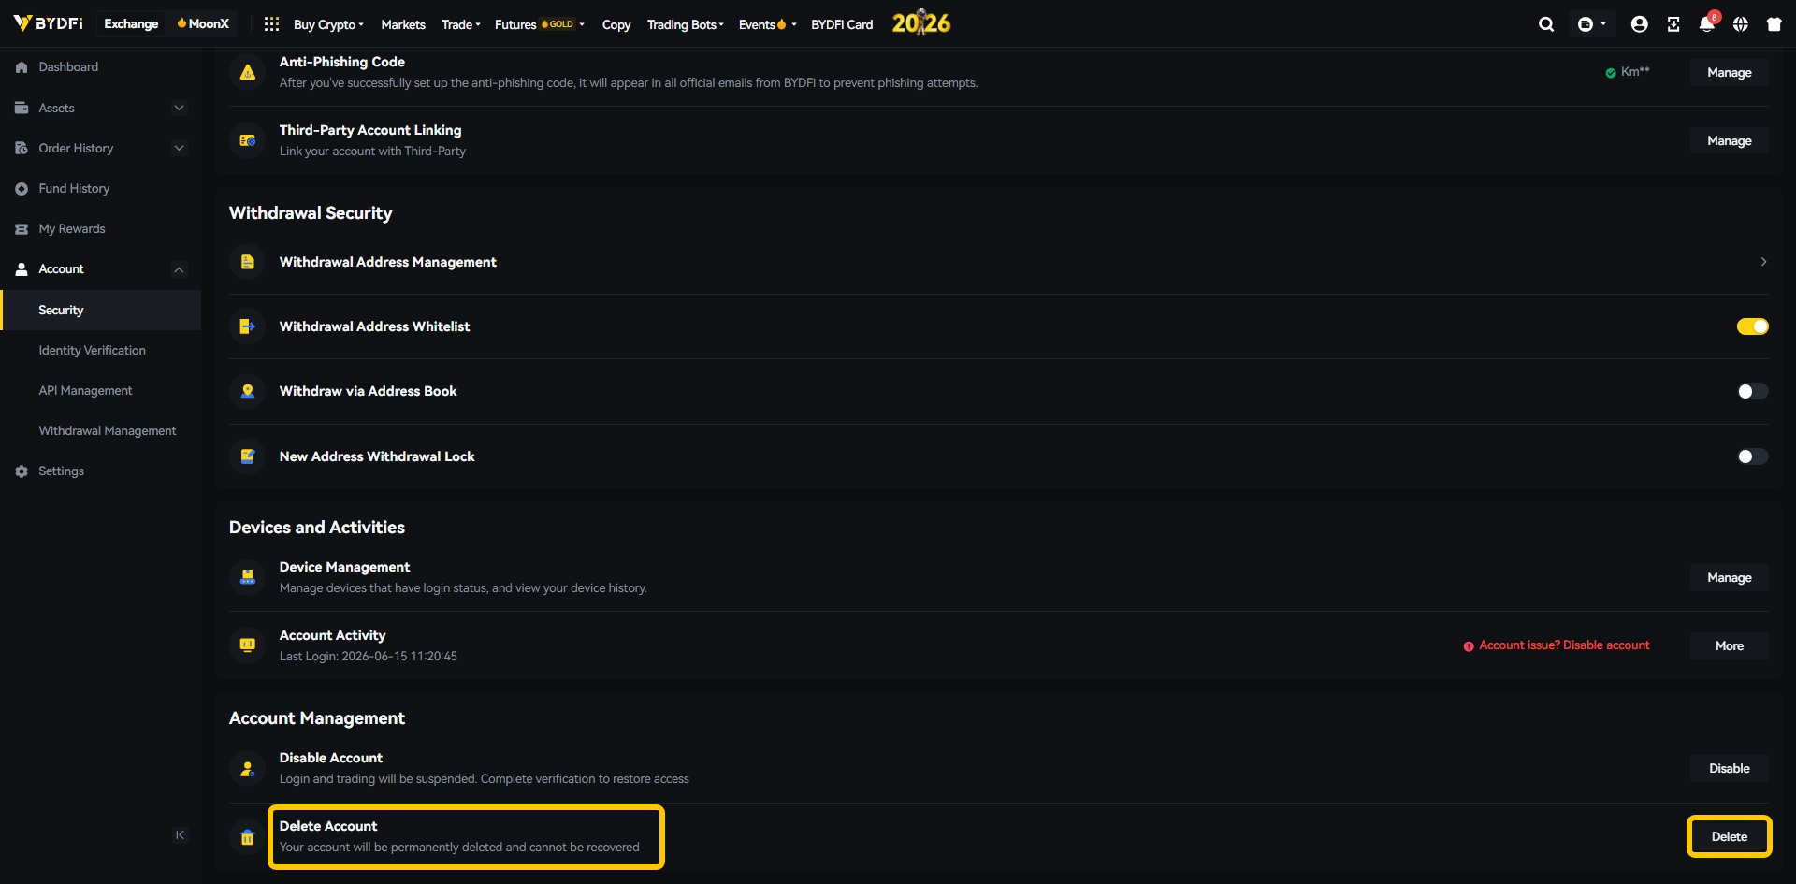Turn off Withdrawal Address Whitelist toggle
Image resolution: width=1796 pixels, height=884 pixels.
pos(1752,326)
